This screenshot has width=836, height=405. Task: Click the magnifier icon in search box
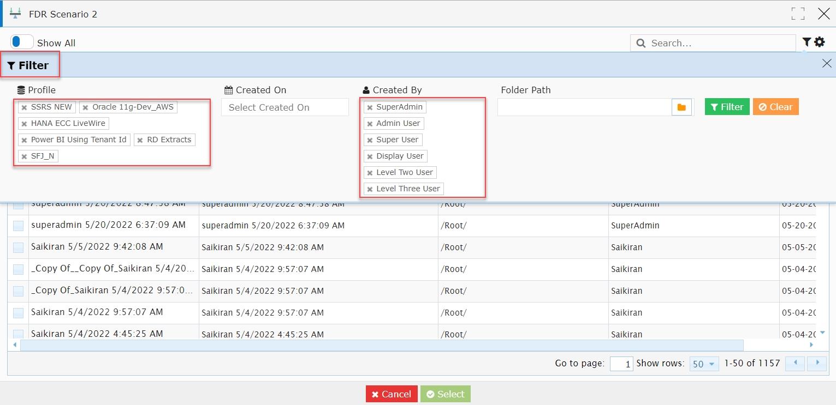(641, 43)
